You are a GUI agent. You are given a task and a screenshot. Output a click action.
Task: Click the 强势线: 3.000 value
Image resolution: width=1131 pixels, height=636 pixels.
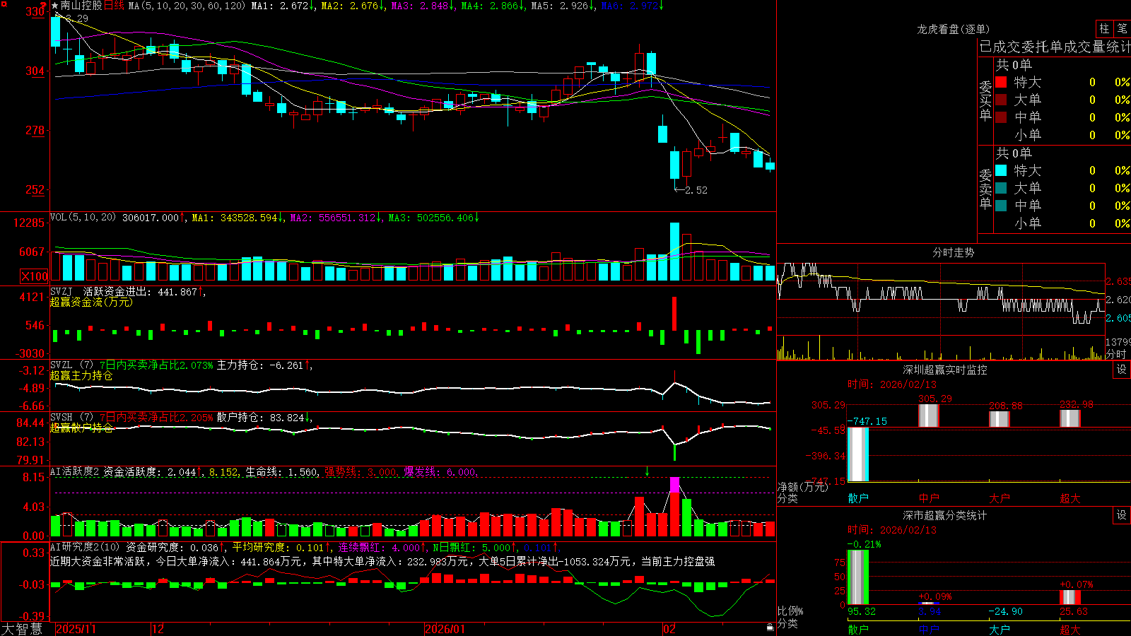(361, 471)
